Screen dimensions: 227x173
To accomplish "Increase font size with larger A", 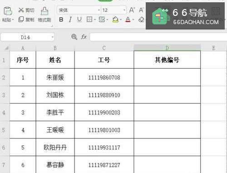I will pyautogui.click(x=132, y=10).
